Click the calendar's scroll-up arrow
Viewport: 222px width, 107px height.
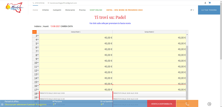click(x=187, y=35)
